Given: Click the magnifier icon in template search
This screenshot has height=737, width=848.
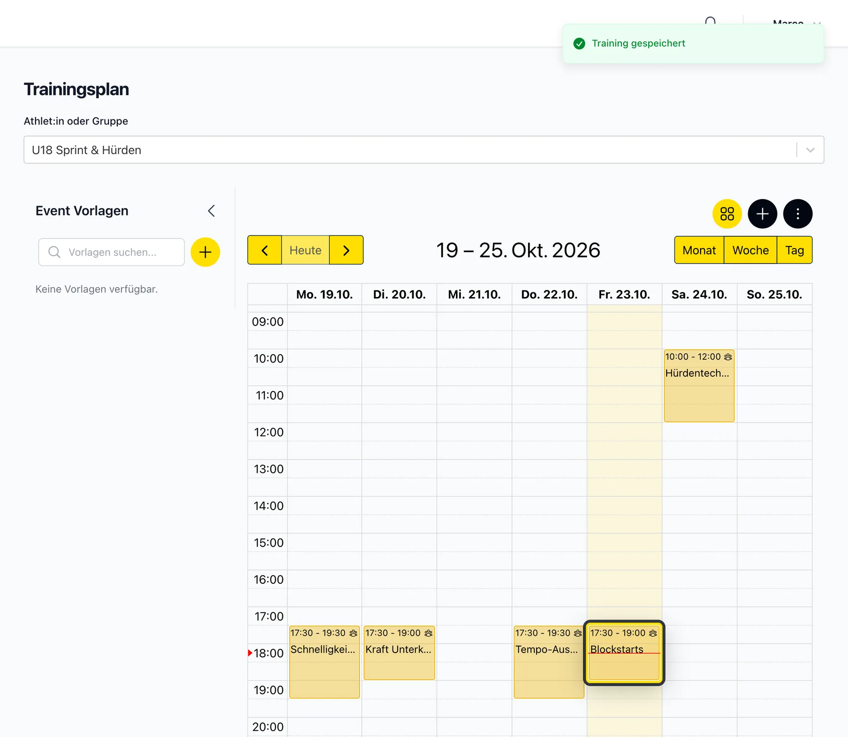Looking at the screenshot, I should tap(55, 252).
